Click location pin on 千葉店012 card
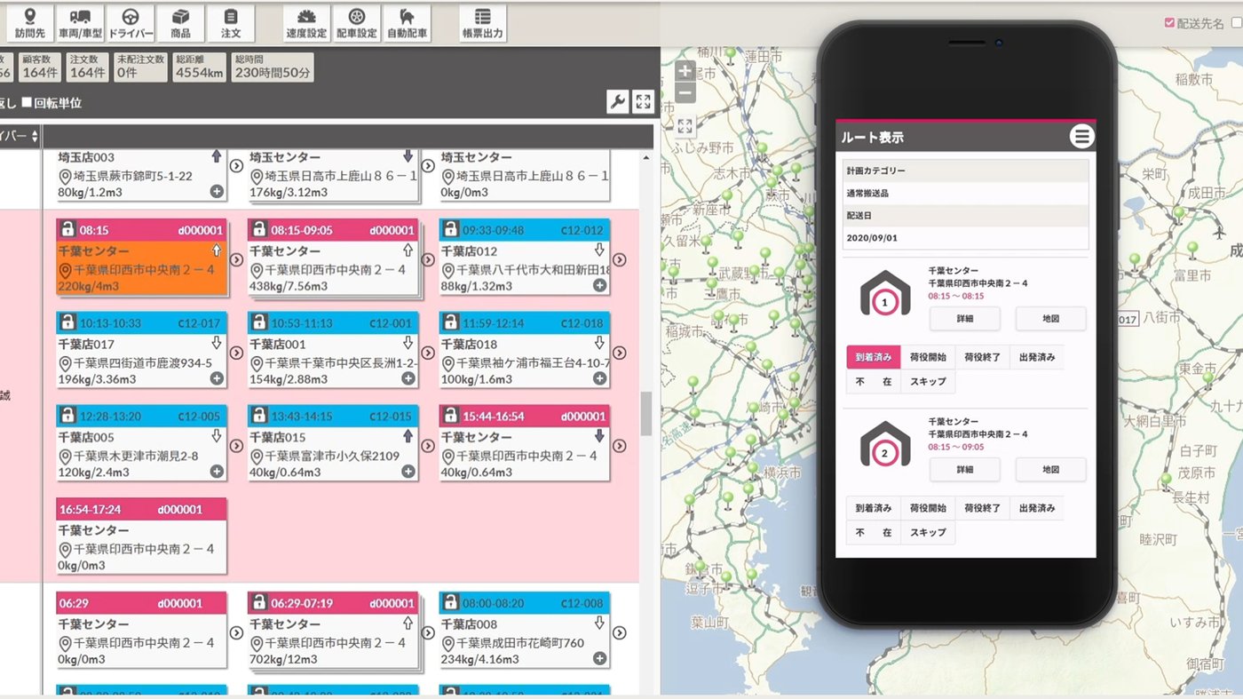 pyautogui.click(x=447, y=270)
